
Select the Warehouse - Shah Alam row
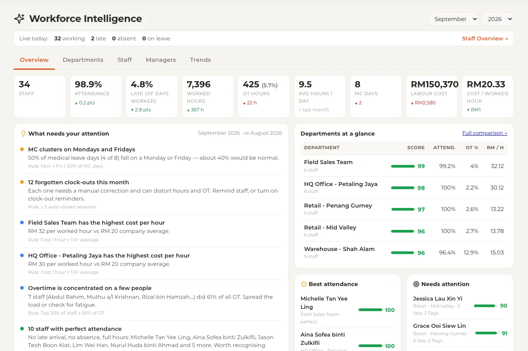tap(404, 253)
